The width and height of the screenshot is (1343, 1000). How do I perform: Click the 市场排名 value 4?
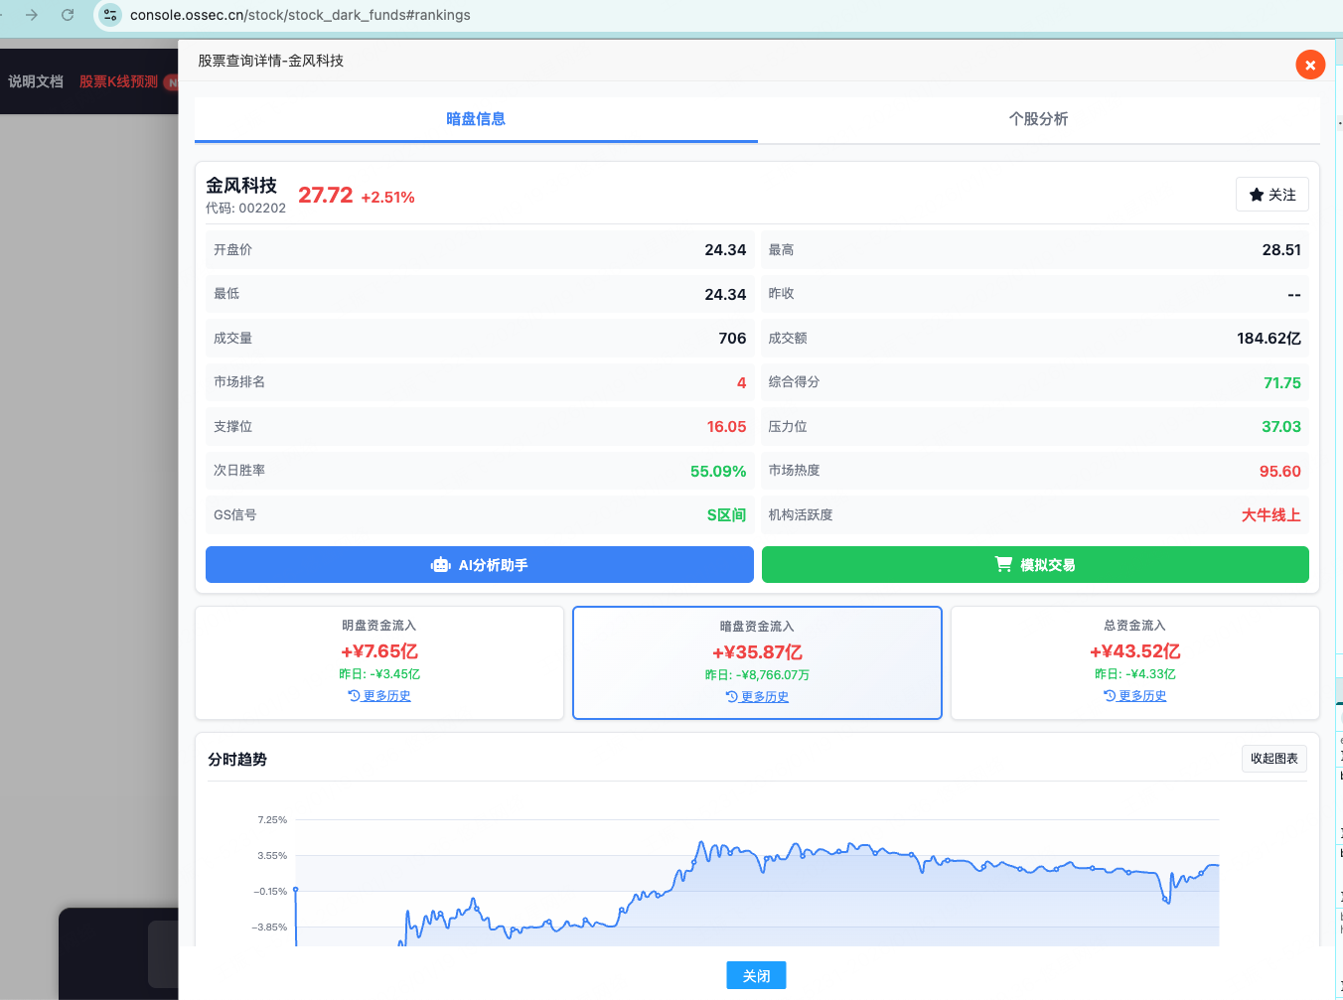point(741,383)
